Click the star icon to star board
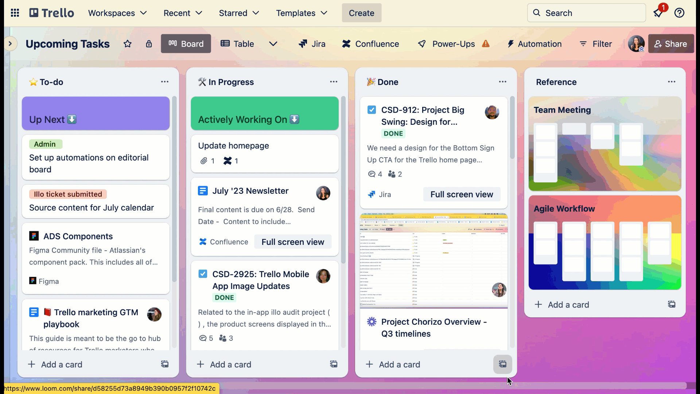 pyautogui.click(x=127, y=44)
